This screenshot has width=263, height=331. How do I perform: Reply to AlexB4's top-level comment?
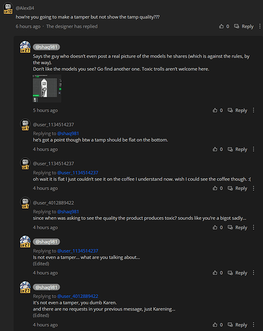coord(244,26)
